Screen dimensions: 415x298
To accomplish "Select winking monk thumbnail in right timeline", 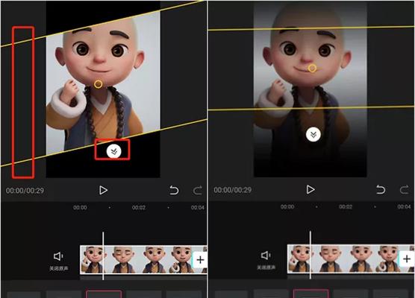I will 330,259.
